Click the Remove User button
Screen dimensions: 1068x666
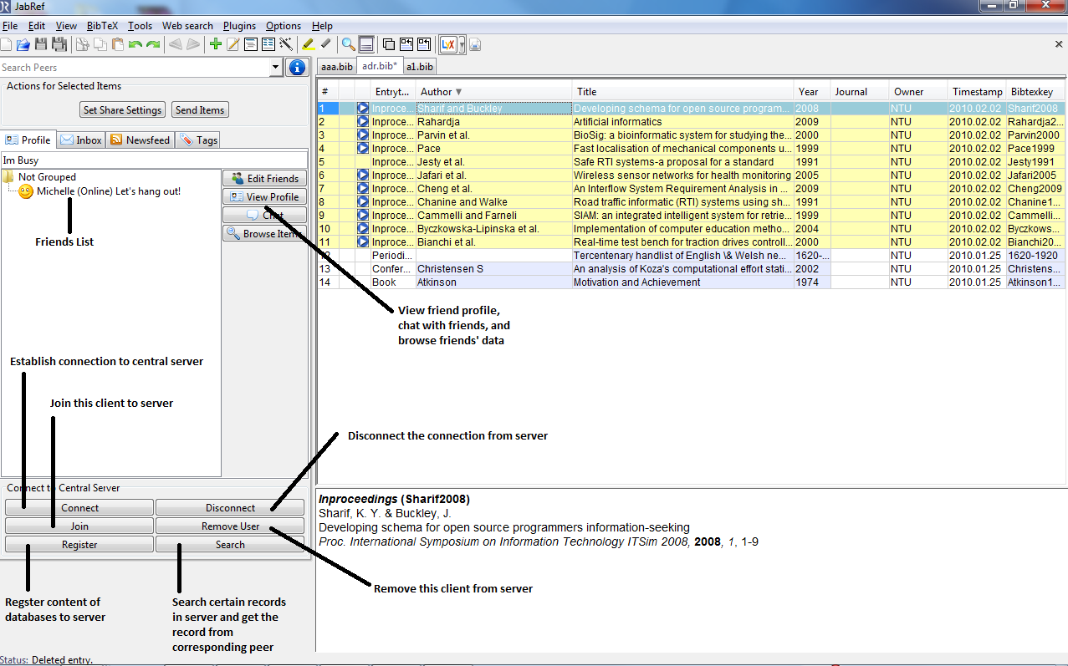pos(230,526)
